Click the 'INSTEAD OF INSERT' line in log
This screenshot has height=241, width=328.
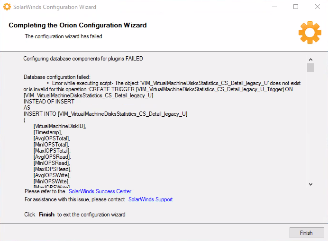[x=49, y=102]
